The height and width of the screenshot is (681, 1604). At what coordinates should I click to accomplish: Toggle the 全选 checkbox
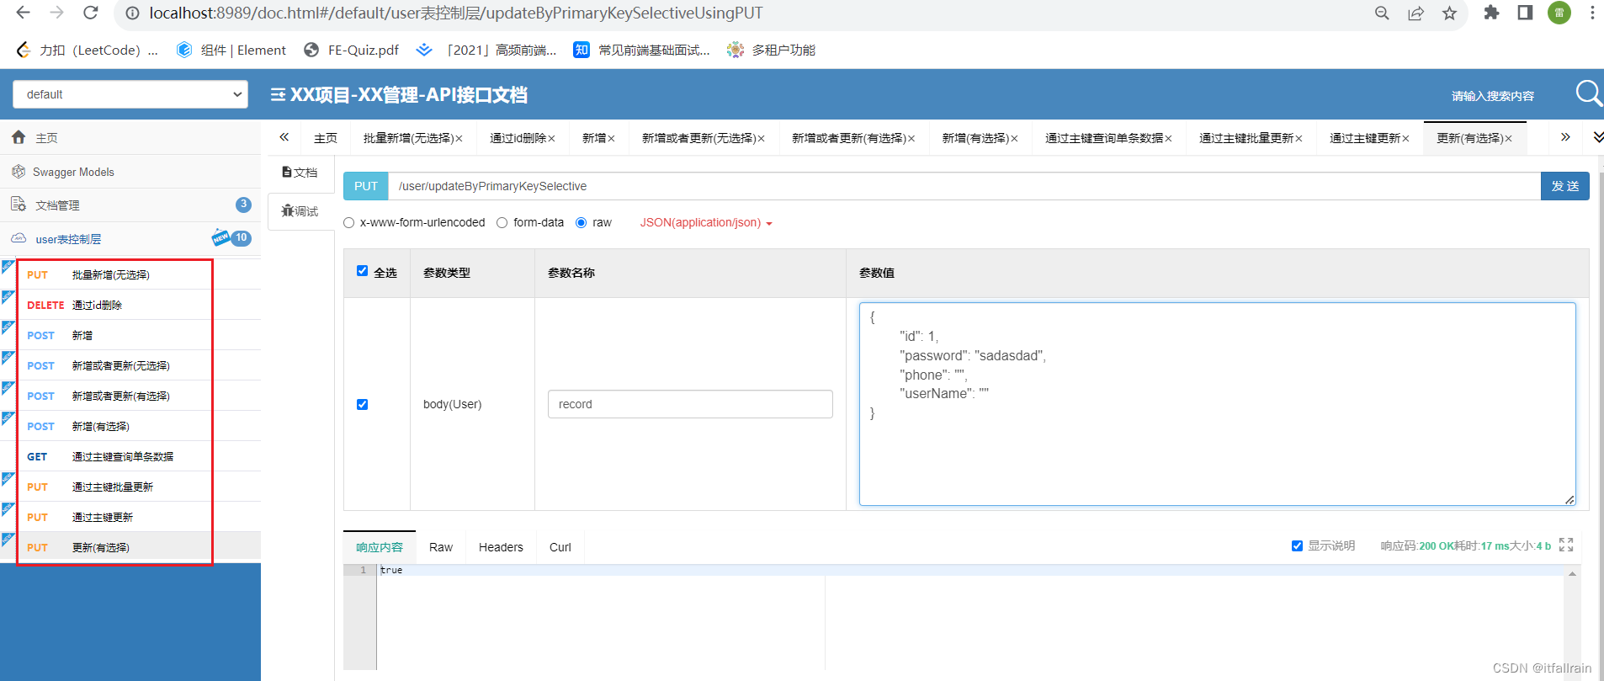click(x=363, y=271)
